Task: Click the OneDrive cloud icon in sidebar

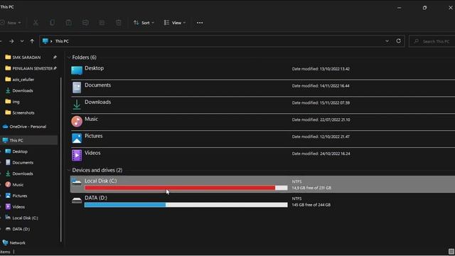Action: click(x=5, y=127)
